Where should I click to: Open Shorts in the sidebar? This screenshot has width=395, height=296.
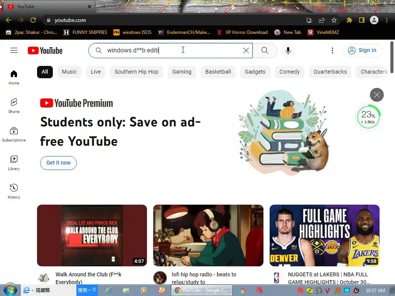click(14, 106)
